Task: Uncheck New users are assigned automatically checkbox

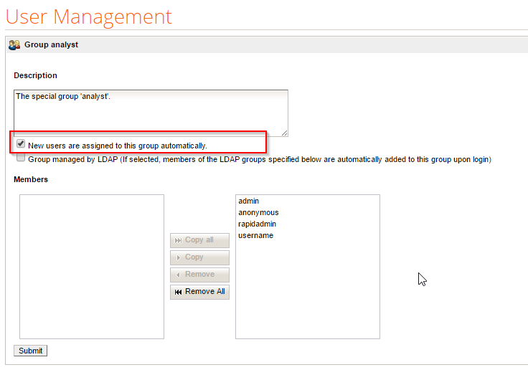Action: pos(21,143)
